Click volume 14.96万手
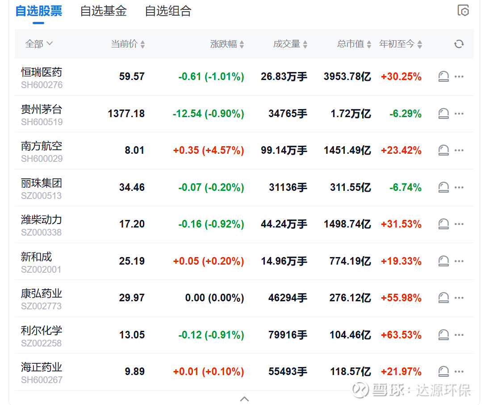Image resolution: width=485 pixels, height=405 pixels. pyautogui.click(x=284, y=261)
